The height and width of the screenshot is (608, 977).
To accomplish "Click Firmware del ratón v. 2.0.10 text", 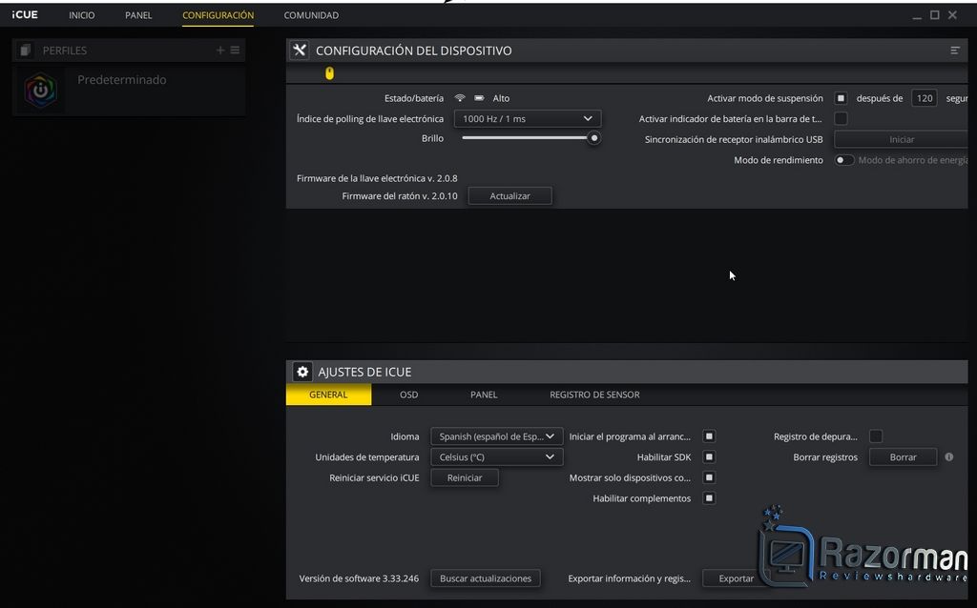I will [x=400, y=195].
